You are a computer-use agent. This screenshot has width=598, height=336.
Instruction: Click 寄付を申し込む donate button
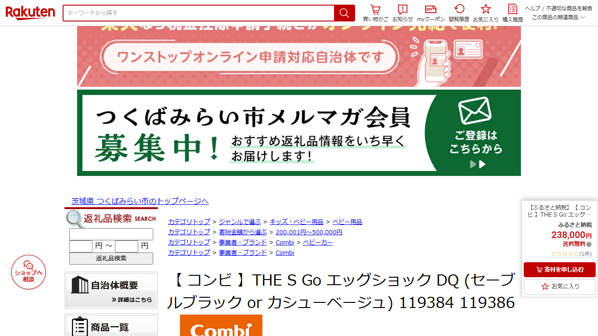560,270
